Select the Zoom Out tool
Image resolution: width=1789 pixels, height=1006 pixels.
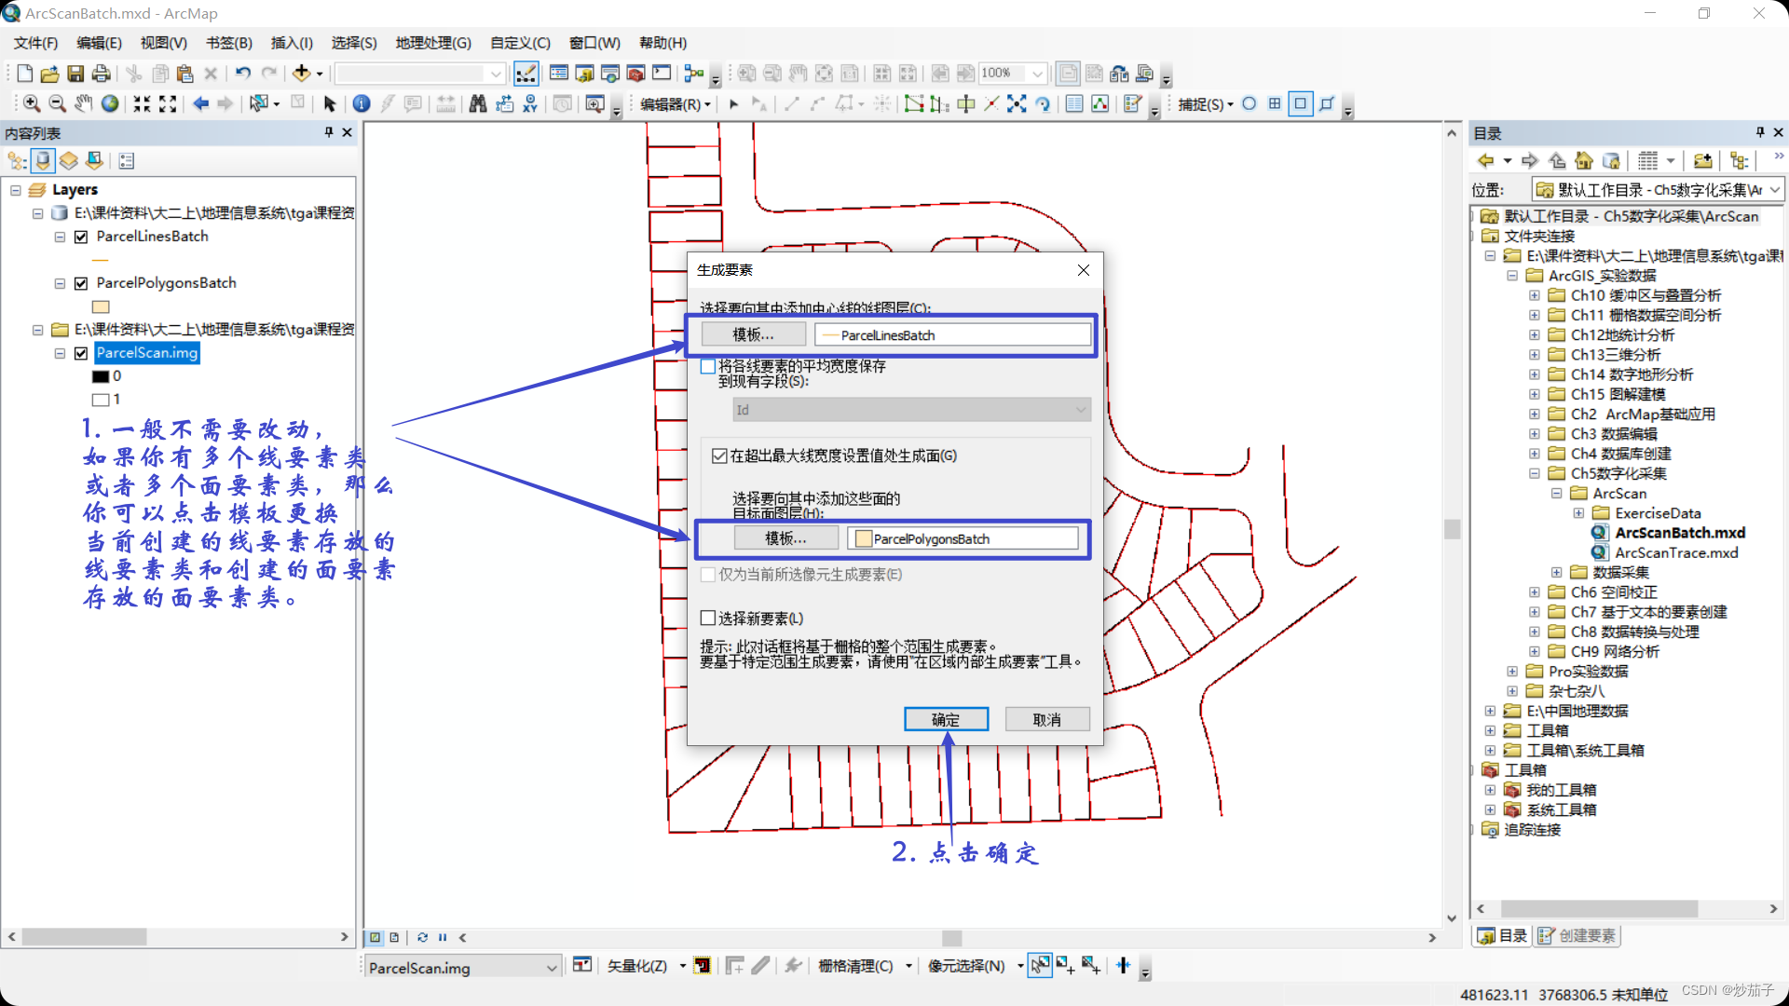pyautogui.click(x=57, y=103)
